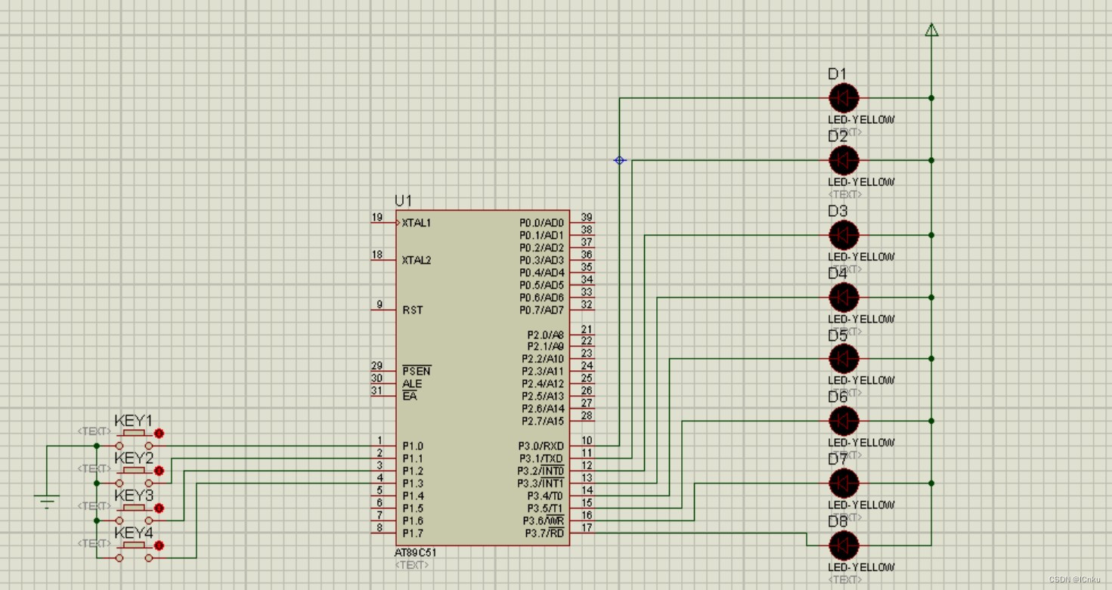The height and width of the screenshot is (590, 1112).
Task: Click the RST pin label
Action: (x=412, y=310)
